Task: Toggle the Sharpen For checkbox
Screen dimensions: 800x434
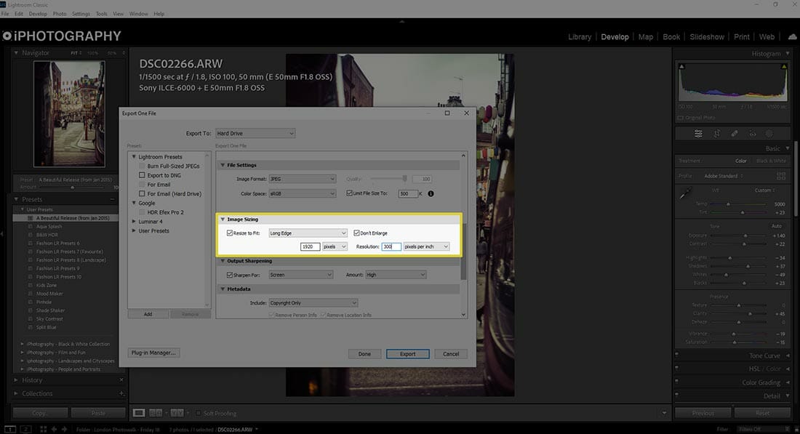Action: click(x=230, y=275)
